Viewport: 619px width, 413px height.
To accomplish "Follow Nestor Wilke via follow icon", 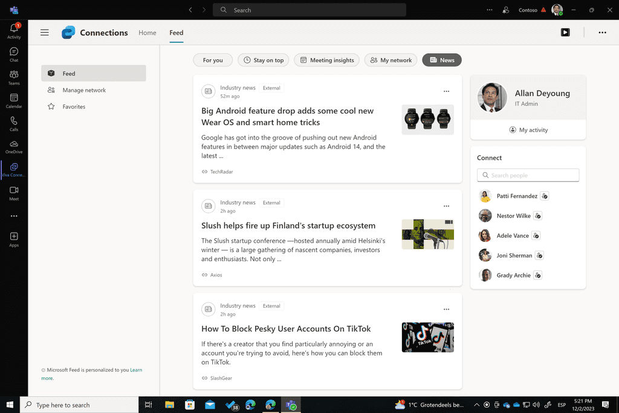I will 537,216.
